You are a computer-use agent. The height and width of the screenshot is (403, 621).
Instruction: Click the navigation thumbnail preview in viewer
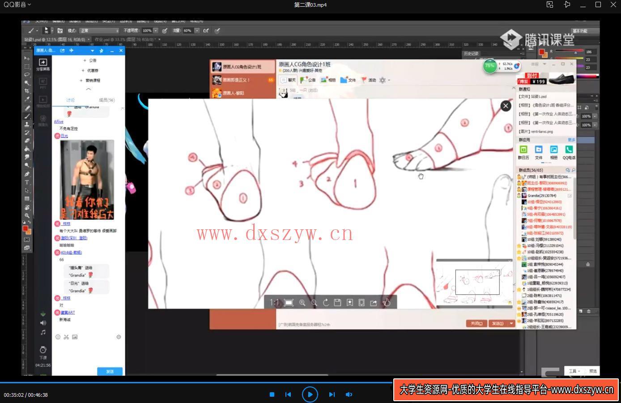coord(474,284)
